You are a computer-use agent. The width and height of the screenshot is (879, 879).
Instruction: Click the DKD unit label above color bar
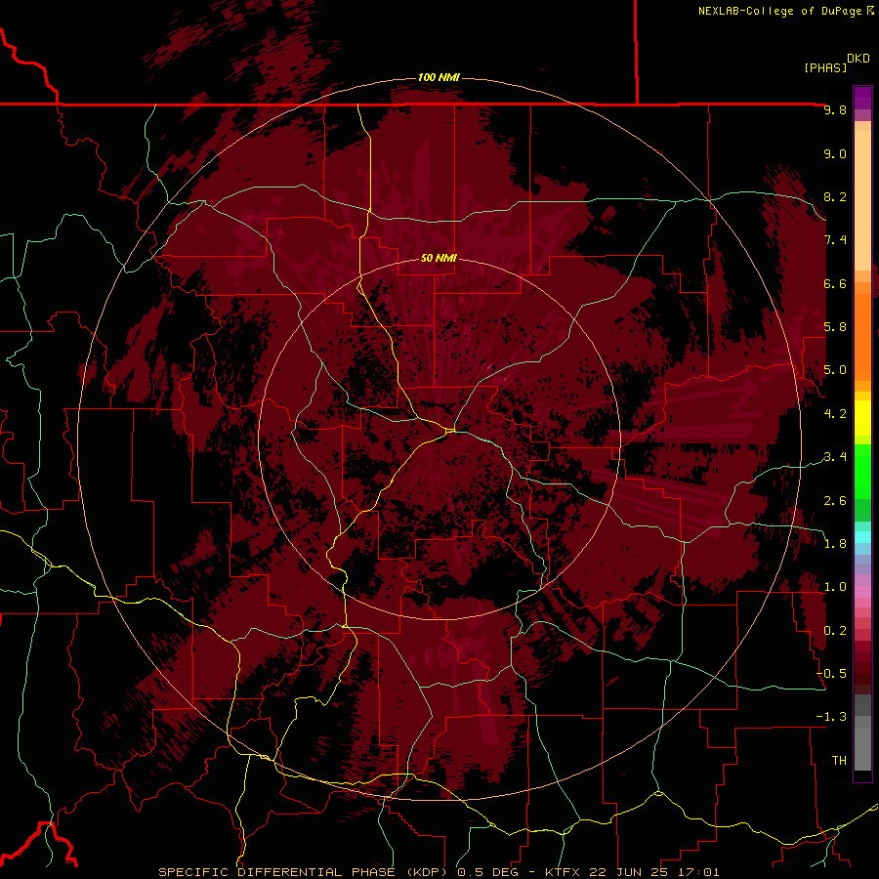pyautogui.click(x=858, y=59)
